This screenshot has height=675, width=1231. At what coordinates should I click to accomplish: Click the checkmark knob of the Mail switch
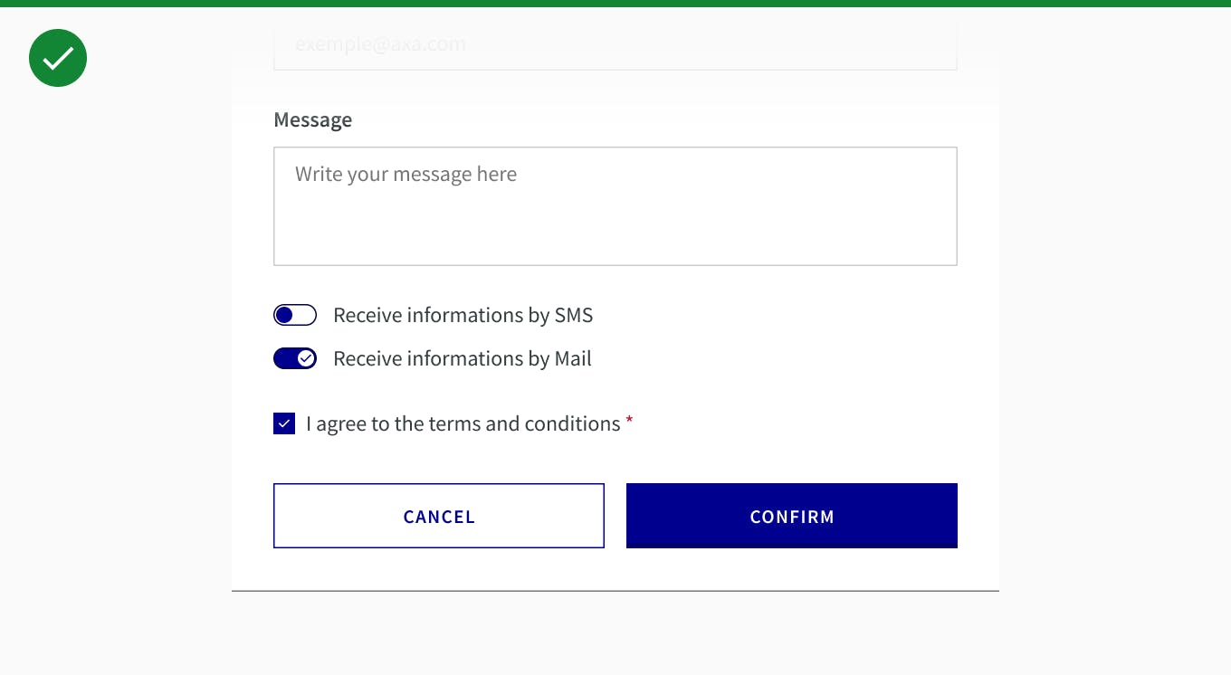click(x=307, y=358)
